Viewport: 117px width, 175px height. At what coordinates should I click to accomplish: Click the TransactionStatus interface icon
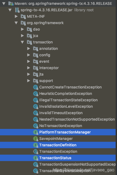coord(36,158)
